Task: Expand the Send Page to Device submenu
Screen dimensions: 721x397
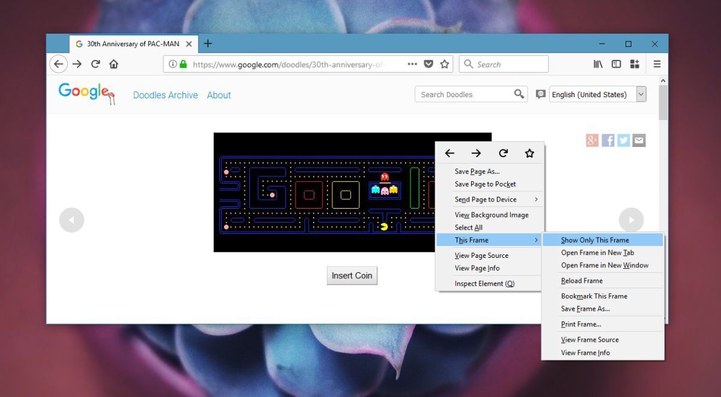Action: (495, 200)
